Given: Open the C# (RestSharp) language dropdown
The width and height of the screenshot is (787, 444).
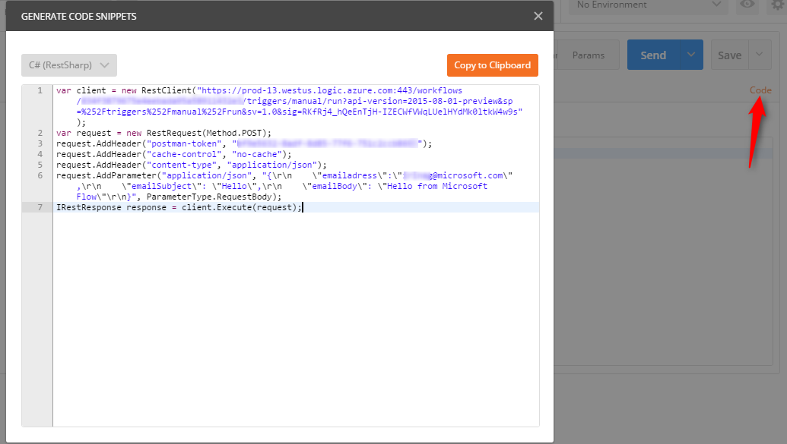Looking at the screenshot, I should (69, 65).
